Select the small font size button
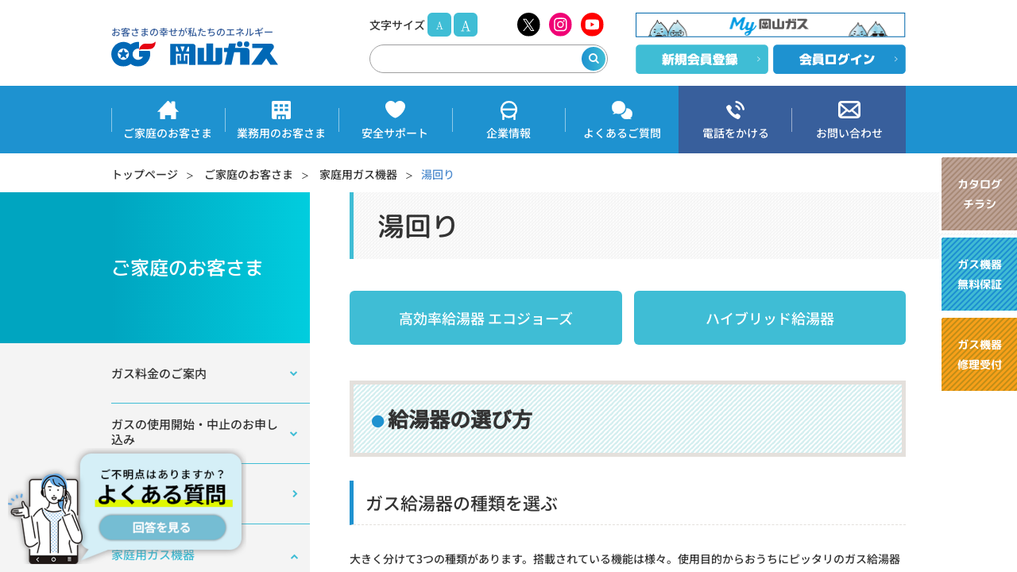 439,25
